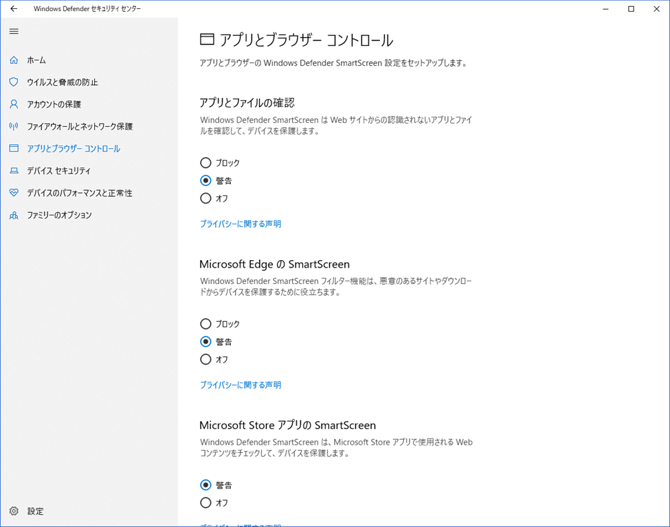This screenshot has width=670, height=527.
Task: Open デバイス セキュリティ section
Action: coord(59,171)
